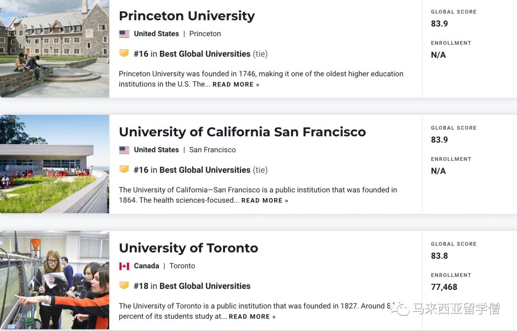Click the United States flag for San Francisco entry
The width and height of the screenshot is (517, 331).
point(124,150)
